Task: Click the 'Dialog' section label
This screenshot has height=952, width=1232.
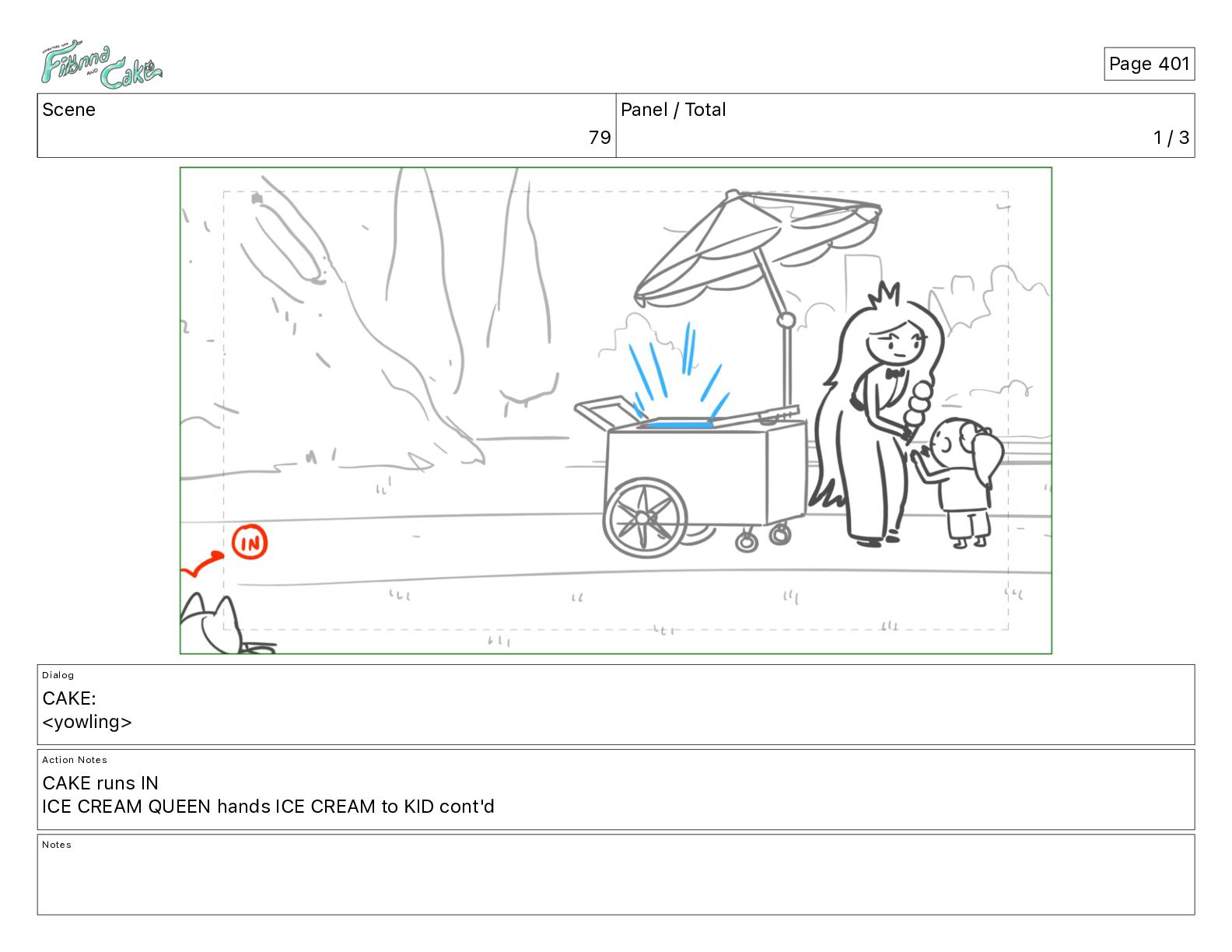Action: [x=58, y=675]
